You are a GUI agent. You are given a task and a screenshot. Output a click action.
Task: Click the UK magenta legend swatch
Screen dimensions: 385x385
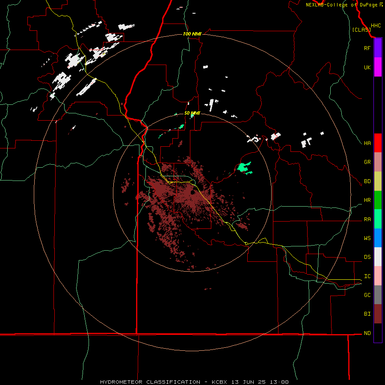pos(378,67)
